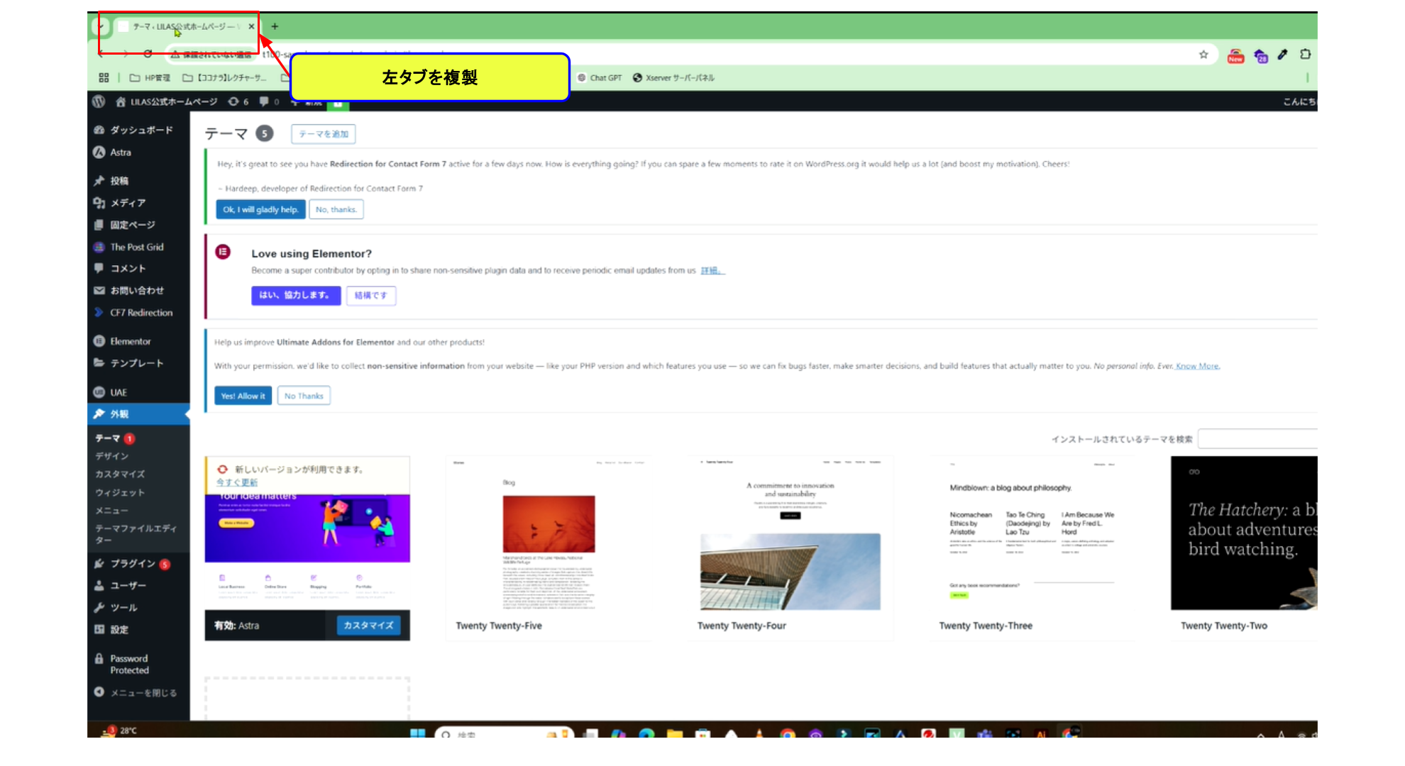Open the new tab plus button
The width and height of the screenshot is (1405, 766).
pos(275,26)
